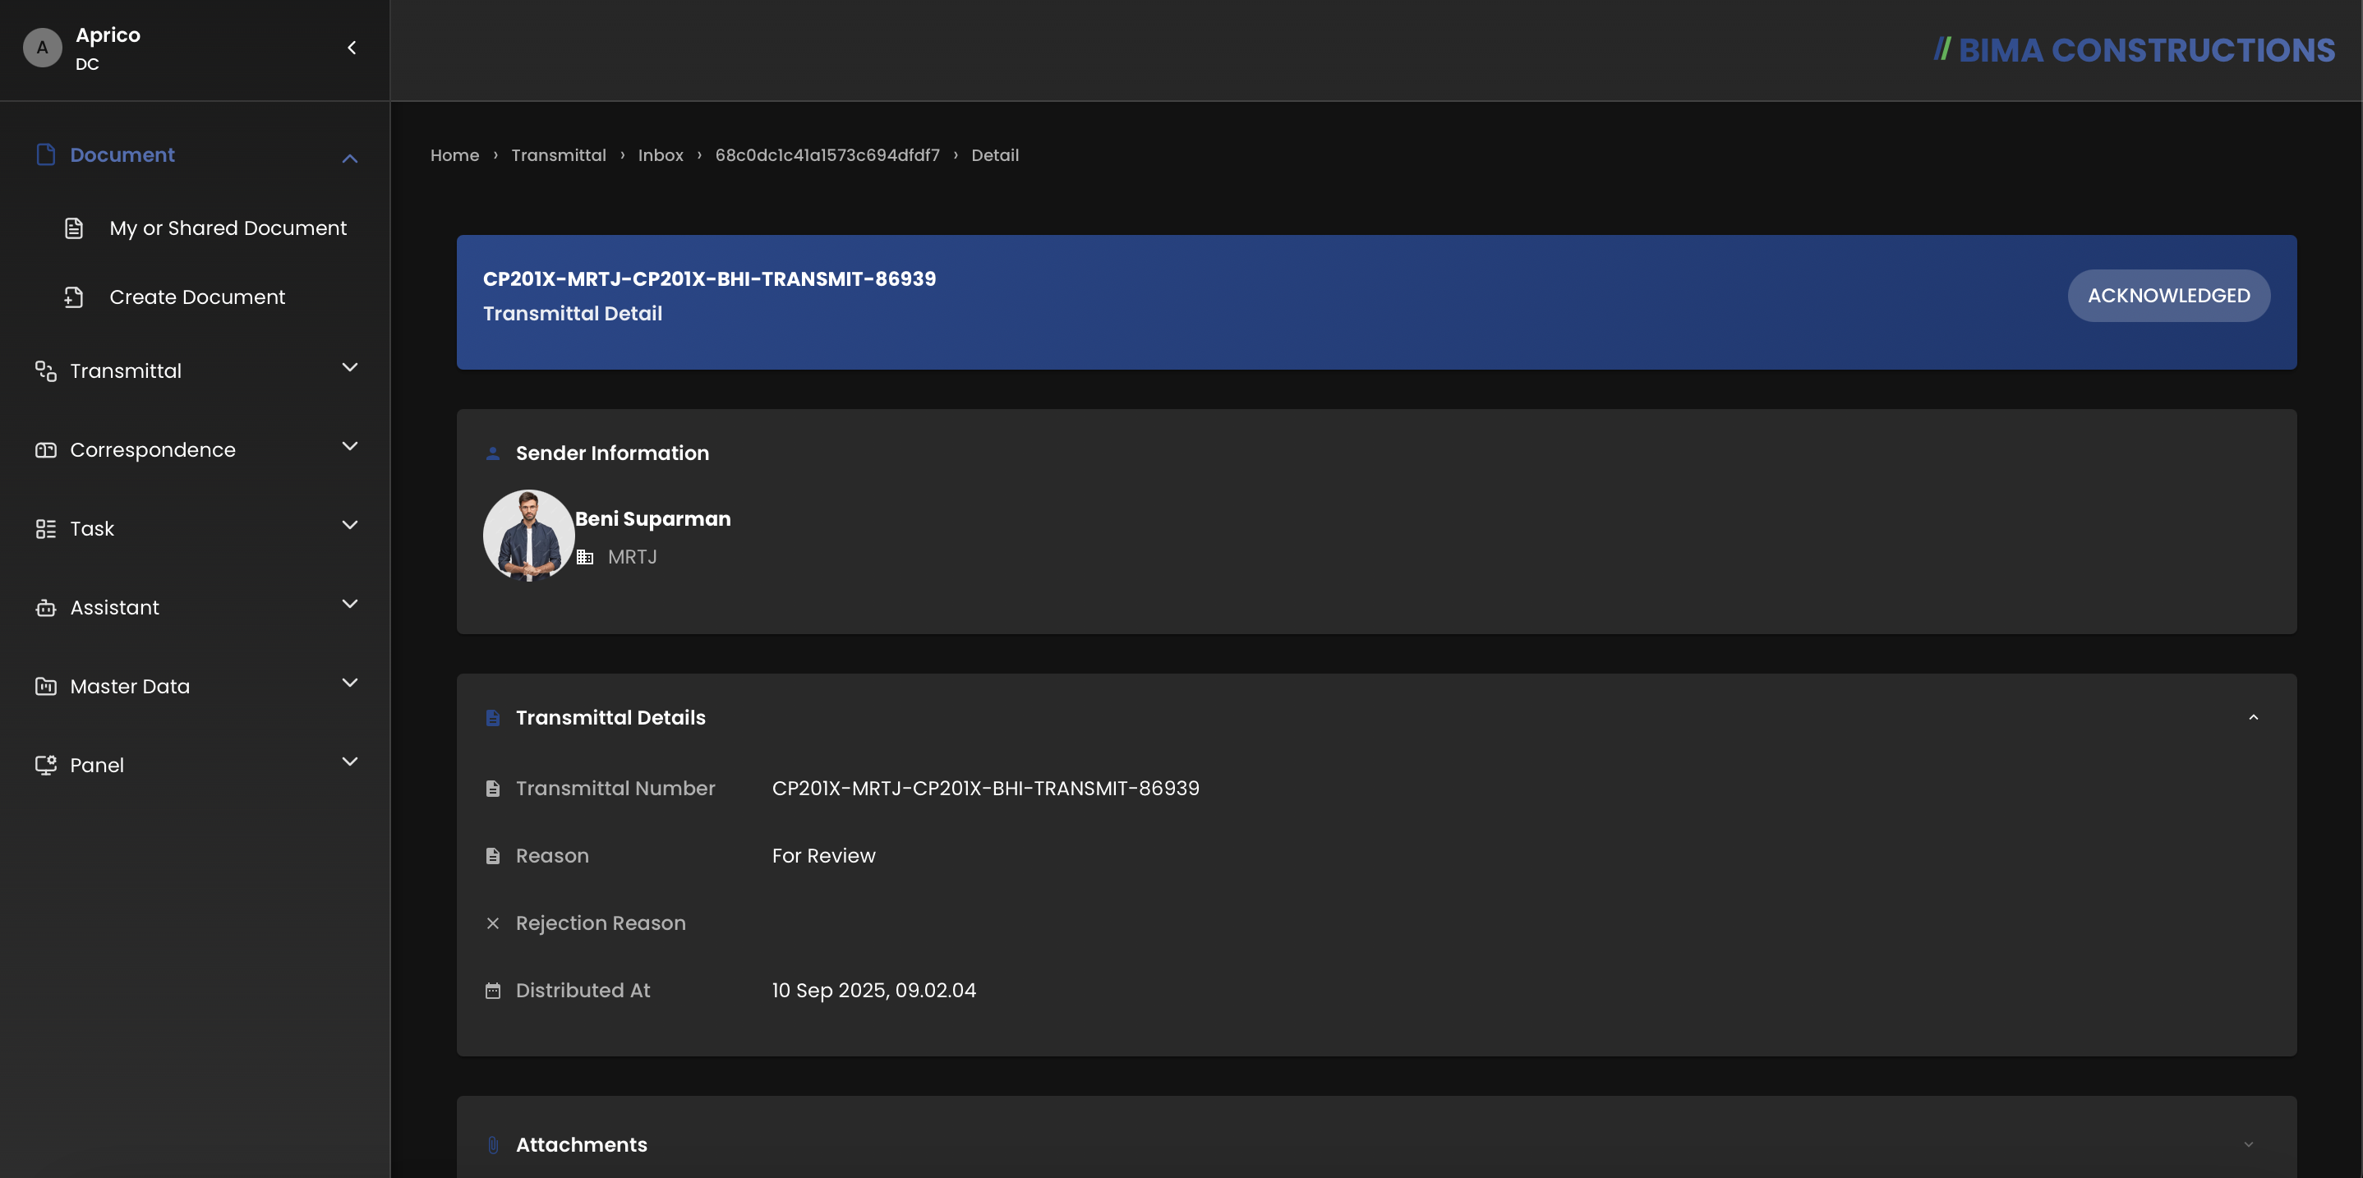Select the Correspondence menu label
2363x1178 pixels.
tap(152, 449)
